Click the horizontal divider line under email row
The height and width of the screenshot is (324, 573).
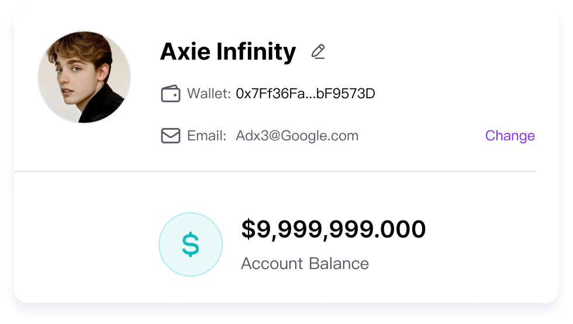click(275, 171)
